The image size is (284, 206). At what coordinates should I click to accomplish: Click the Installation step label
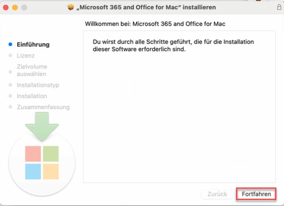(x=32, y=96)
